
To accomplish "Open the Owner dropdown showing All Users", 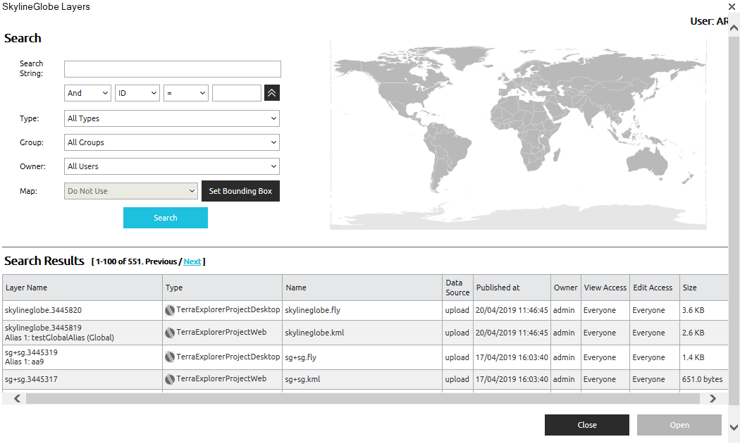I will pyautogui.click(x=172, y=166).
